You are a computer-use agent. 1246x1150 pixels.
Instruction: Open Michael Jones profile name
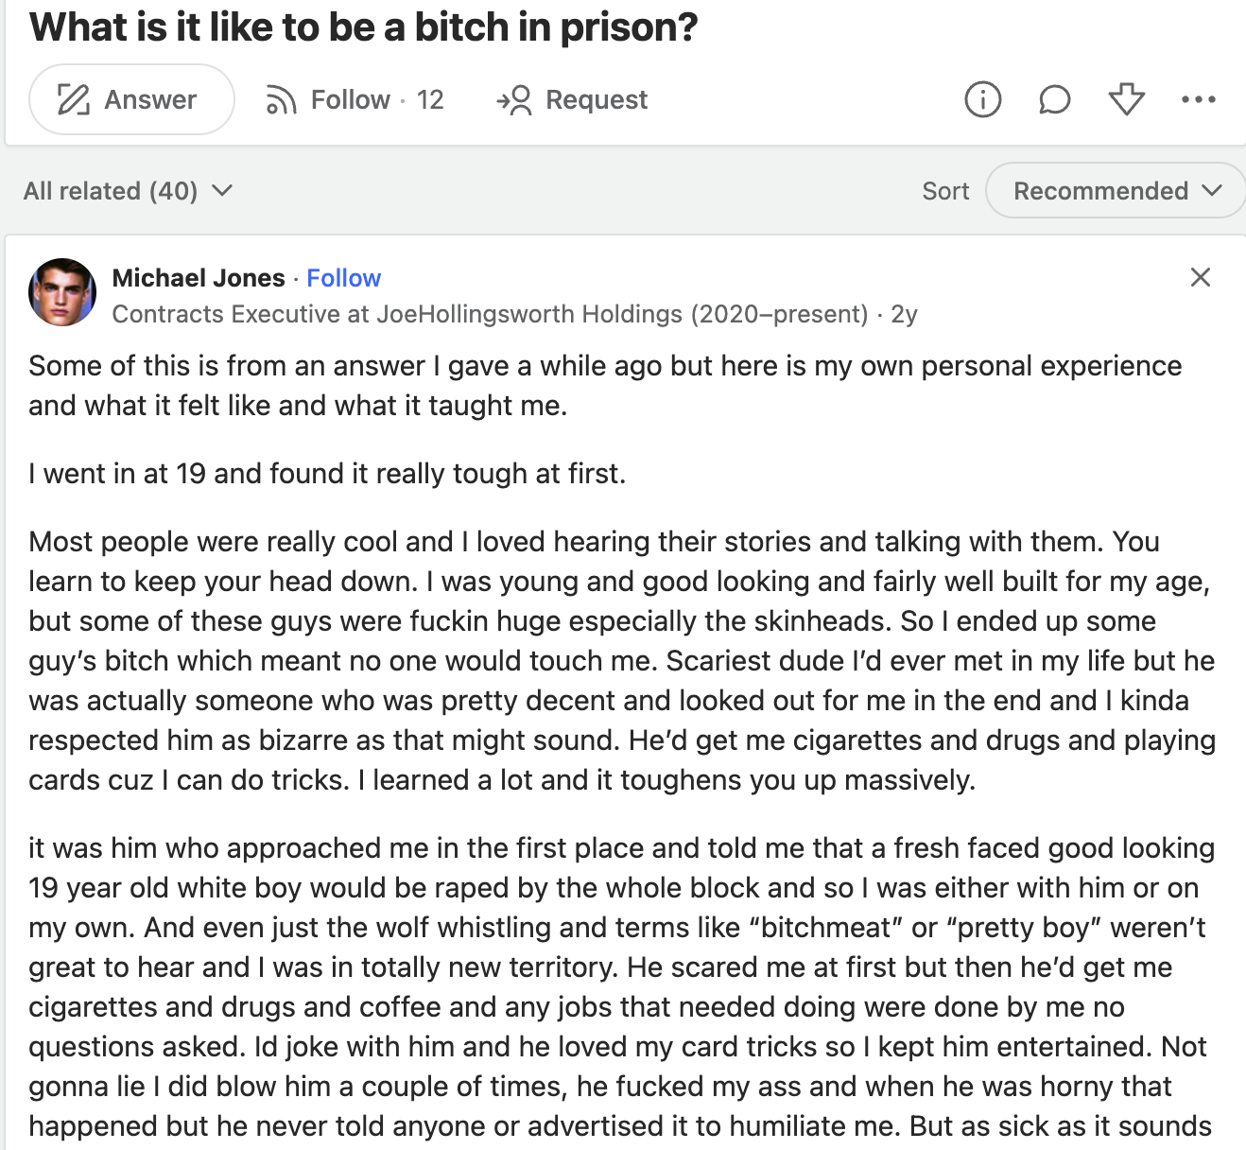[199, 278]
